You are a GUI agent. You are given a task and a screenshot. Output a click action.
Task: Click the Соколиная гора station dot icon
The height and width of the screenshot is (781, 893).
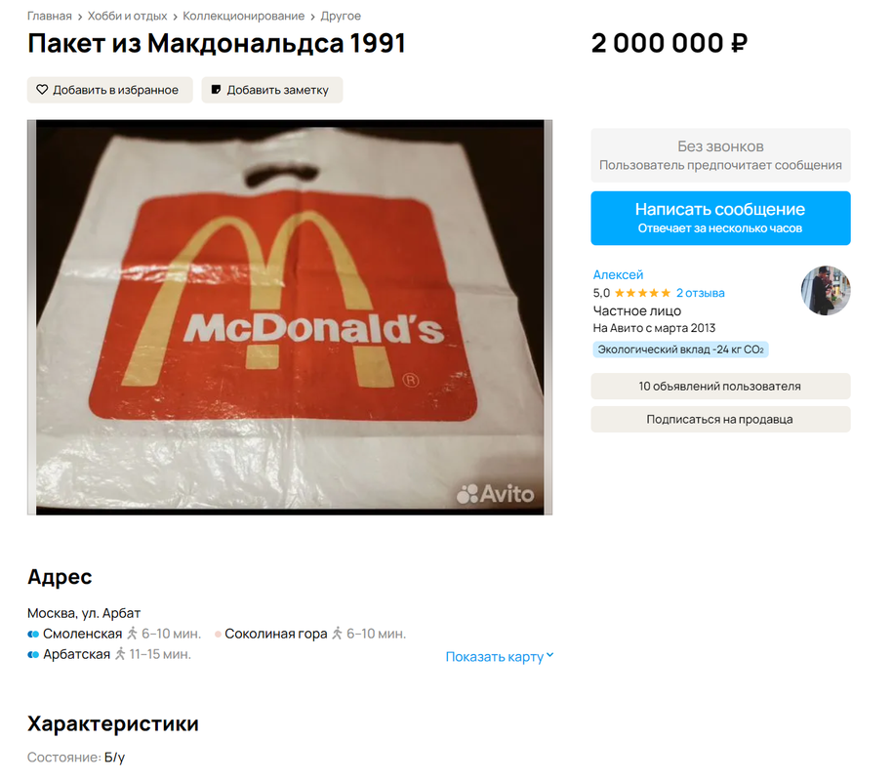click(x=218, y=634)
